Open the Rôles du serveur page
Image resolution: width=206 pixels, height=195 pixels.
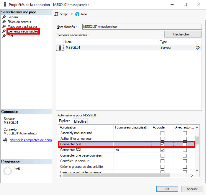tap(19, 22)
